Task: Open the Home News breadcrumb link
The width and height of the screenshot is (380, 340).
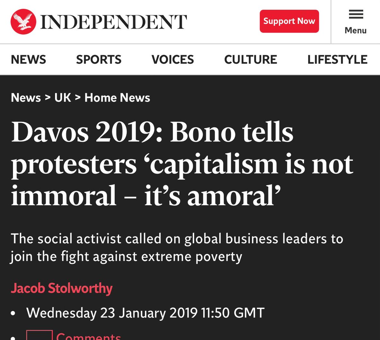Action: point(117,98)
